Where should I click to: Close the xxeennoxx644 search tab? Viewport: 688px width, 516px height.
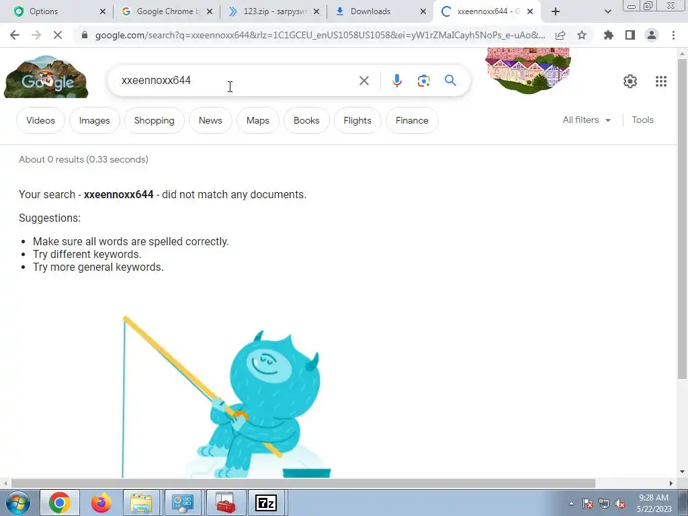(x=530, y=11)
